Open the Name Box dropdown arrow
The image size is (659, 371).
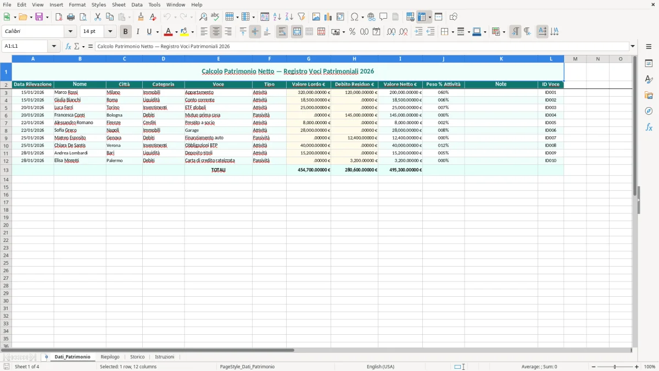click(54, 47)
